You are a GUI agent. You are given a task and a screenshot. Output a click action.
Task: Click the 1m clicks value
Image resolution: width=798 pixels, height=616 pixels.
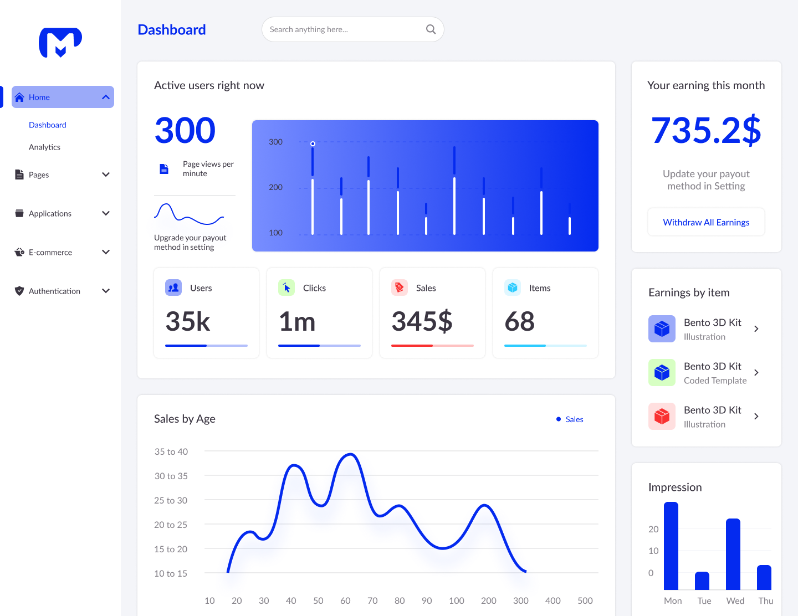pyautogui.click(x=297, y=321)
